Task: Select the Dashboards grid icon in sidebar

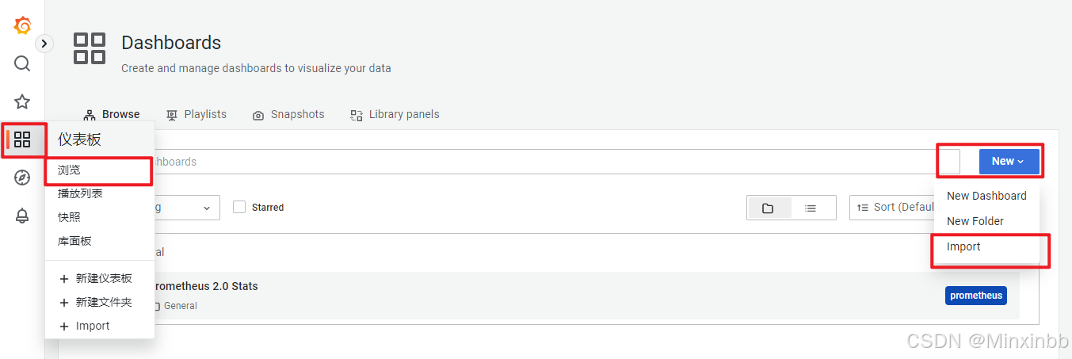Action: coord(22,140)
